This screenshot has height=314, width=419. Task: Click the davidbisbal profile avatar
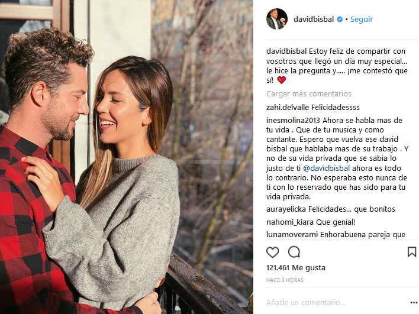click(x=277, y=19)
